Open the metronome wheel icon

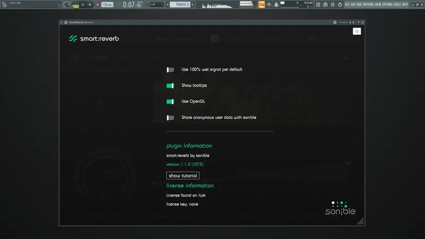click(x=67, y=5)
